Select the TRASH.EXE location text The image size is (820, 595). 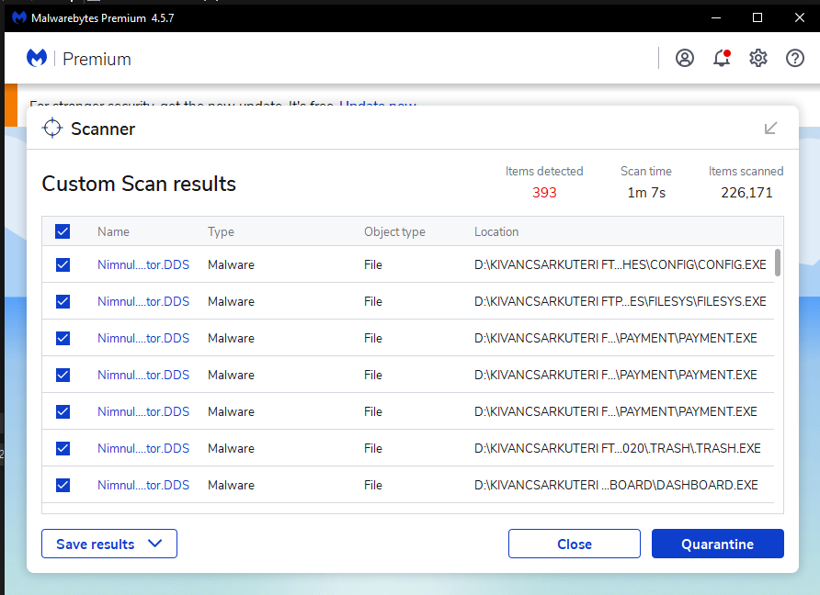(x=618, y=448)
